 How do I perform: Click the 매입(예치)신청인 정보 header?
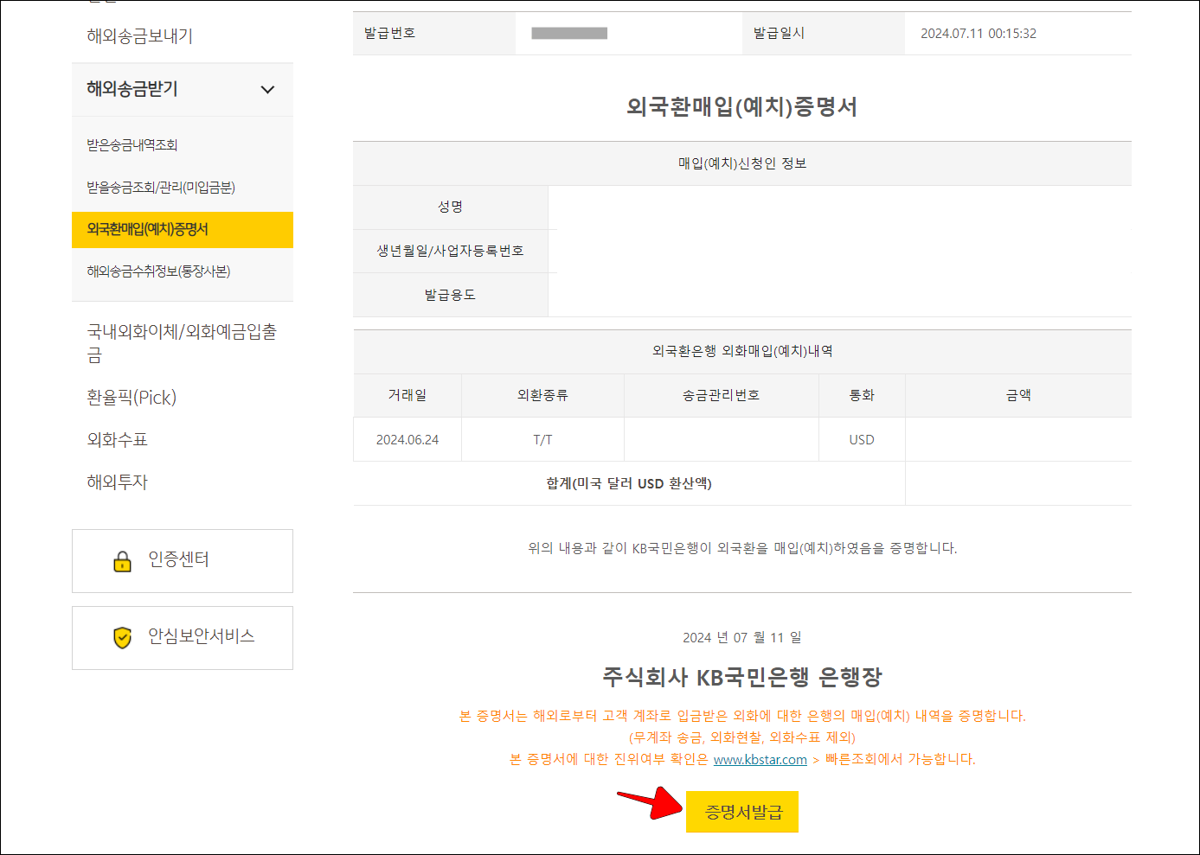[742, 163]
